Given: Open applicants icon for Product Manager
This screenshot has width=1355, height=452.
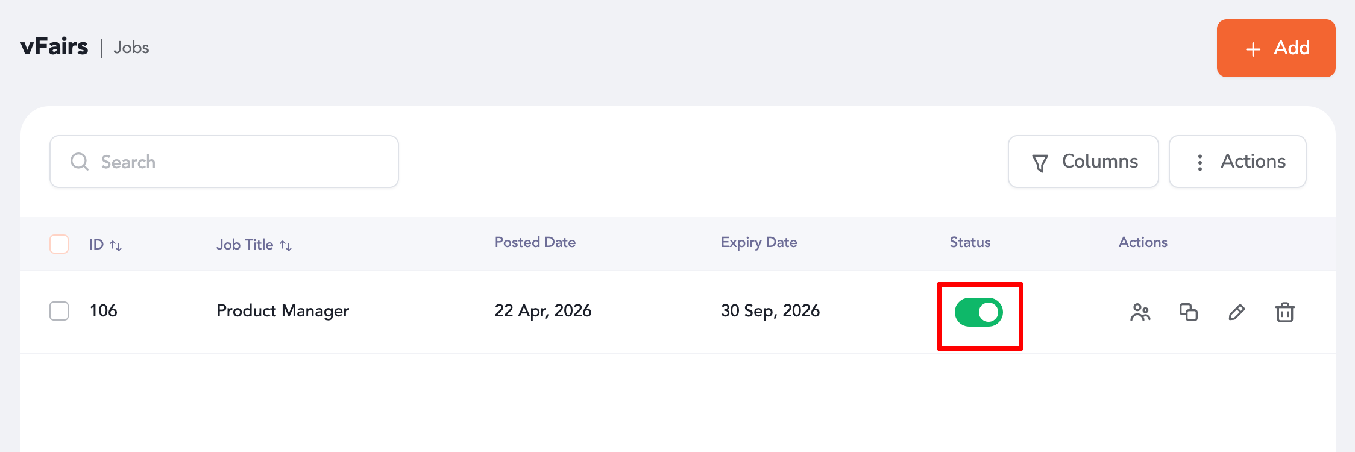Looking at the screenshot, I should 1140,312.
